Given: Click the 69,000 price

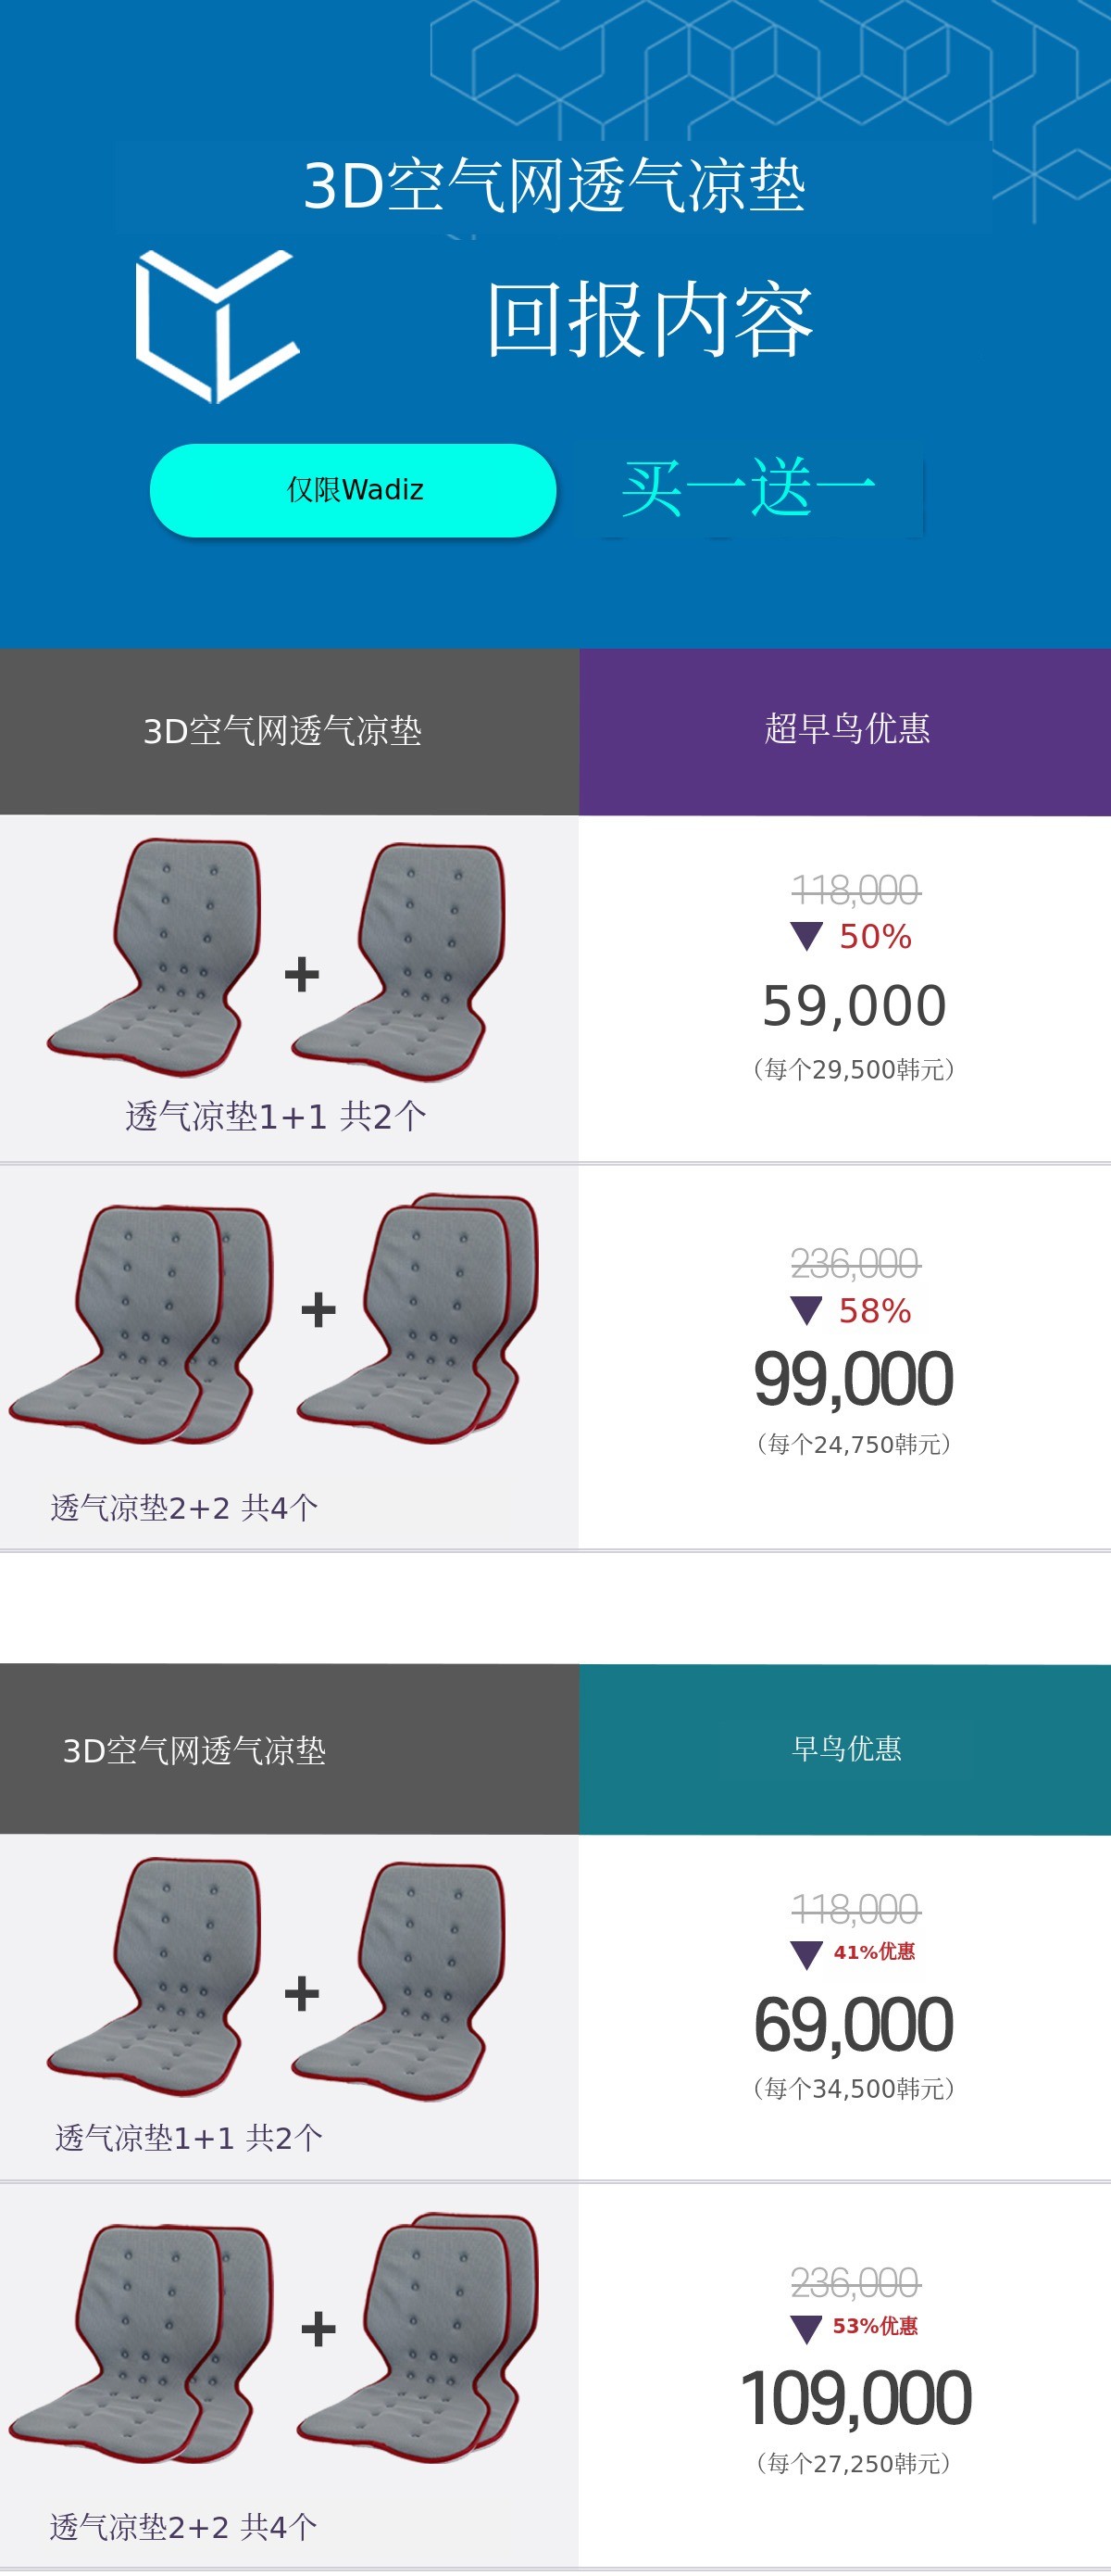Looking at the screenshot, I should (855, 2025).
